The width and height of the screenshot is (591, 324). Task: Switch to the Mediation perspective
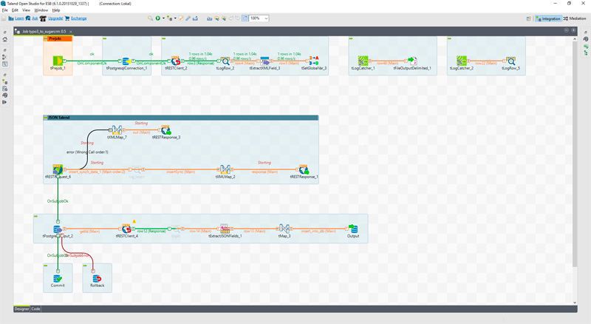(575, 18)
